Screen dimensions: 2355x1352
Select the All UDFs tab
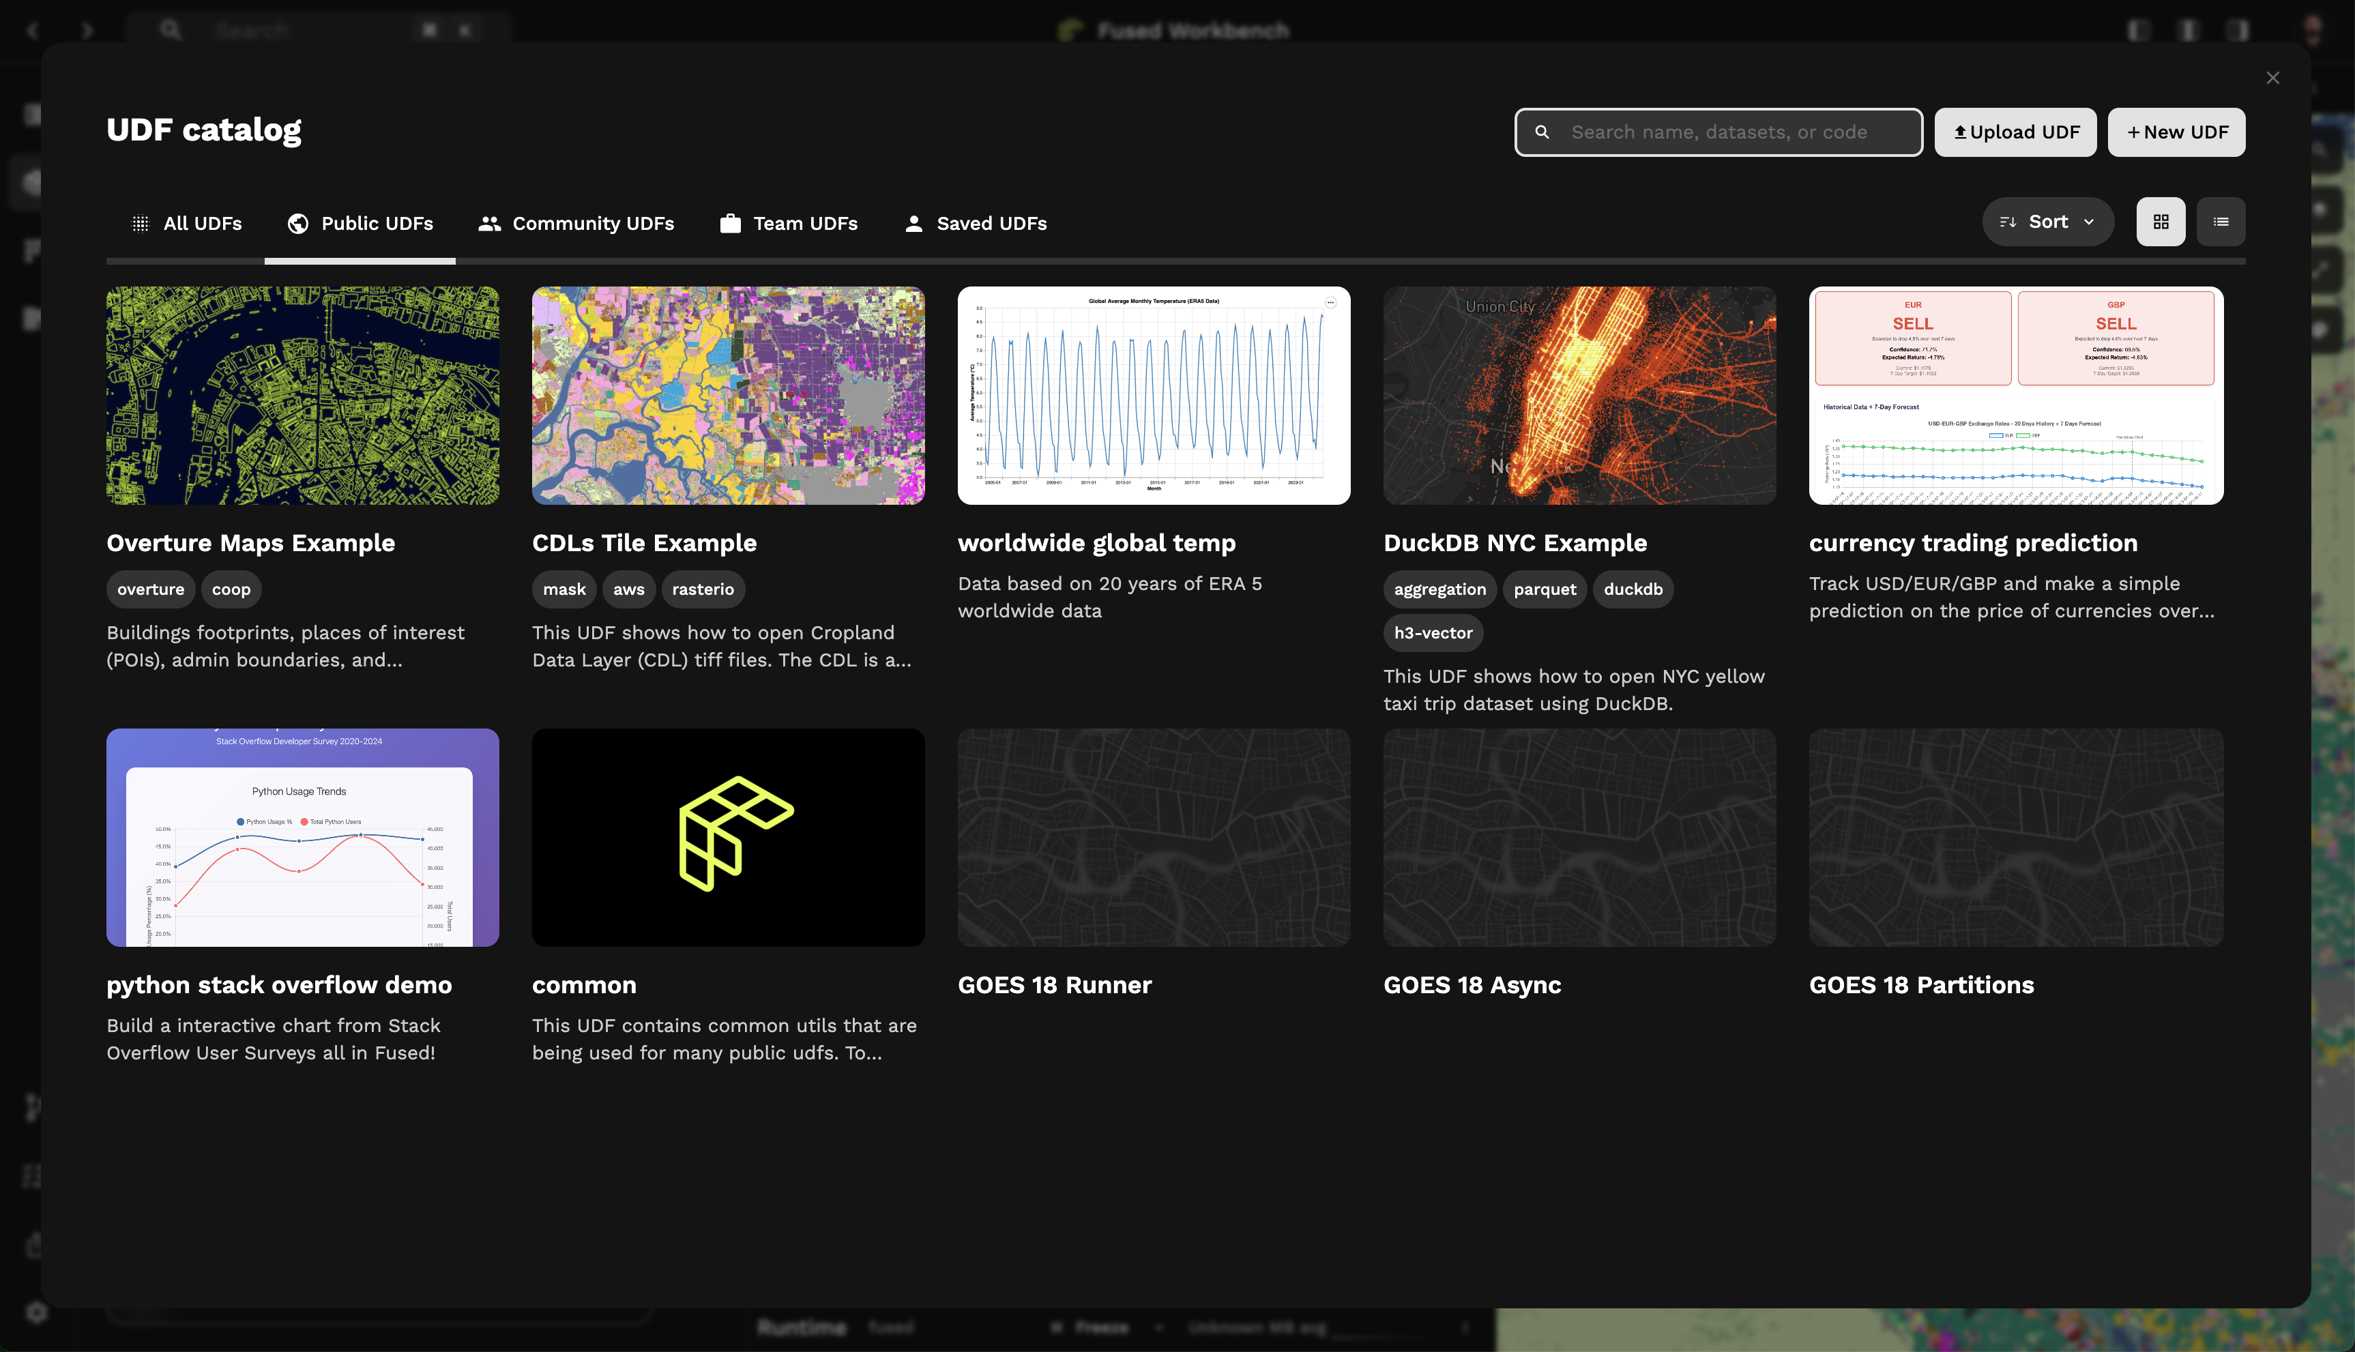187,224
